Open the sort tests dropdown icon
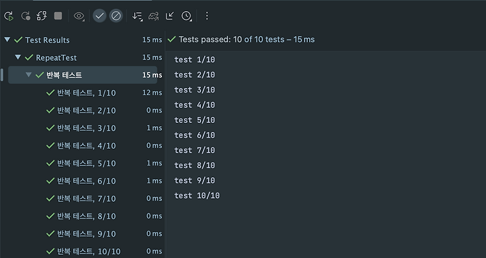Screen dimensions: 486x258 (x=137, y=16)
